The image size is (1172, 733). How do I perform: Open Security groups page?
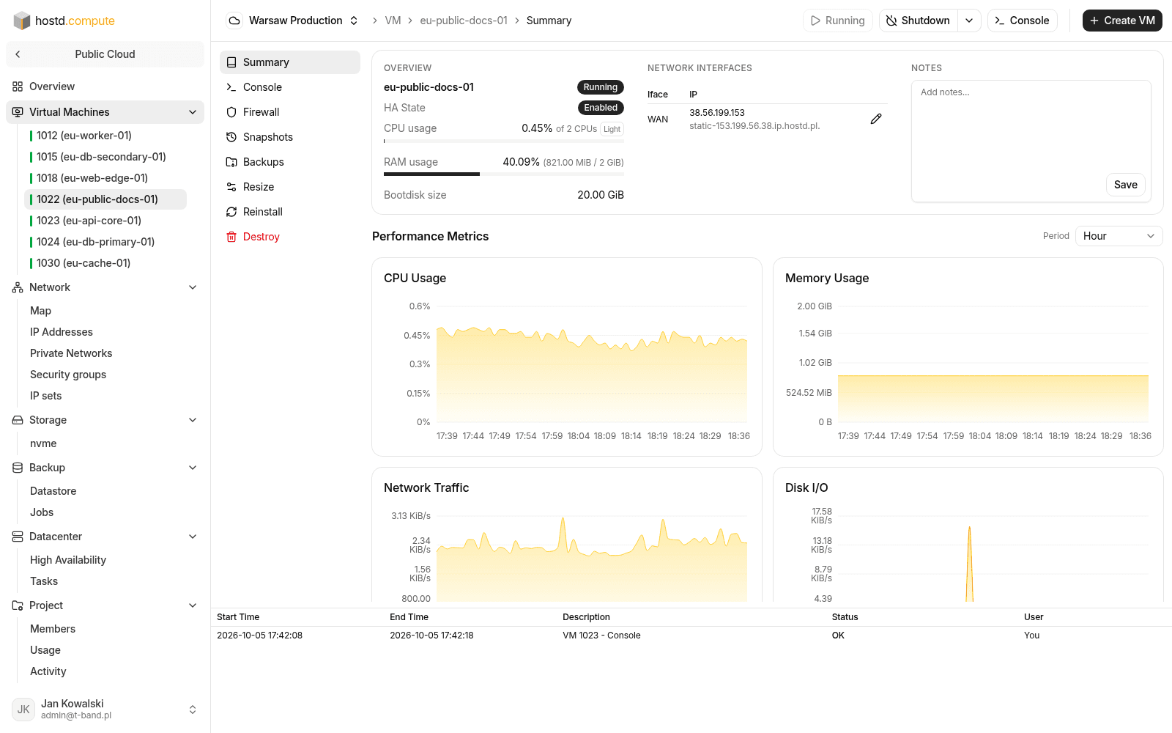(x=68, y=375)
